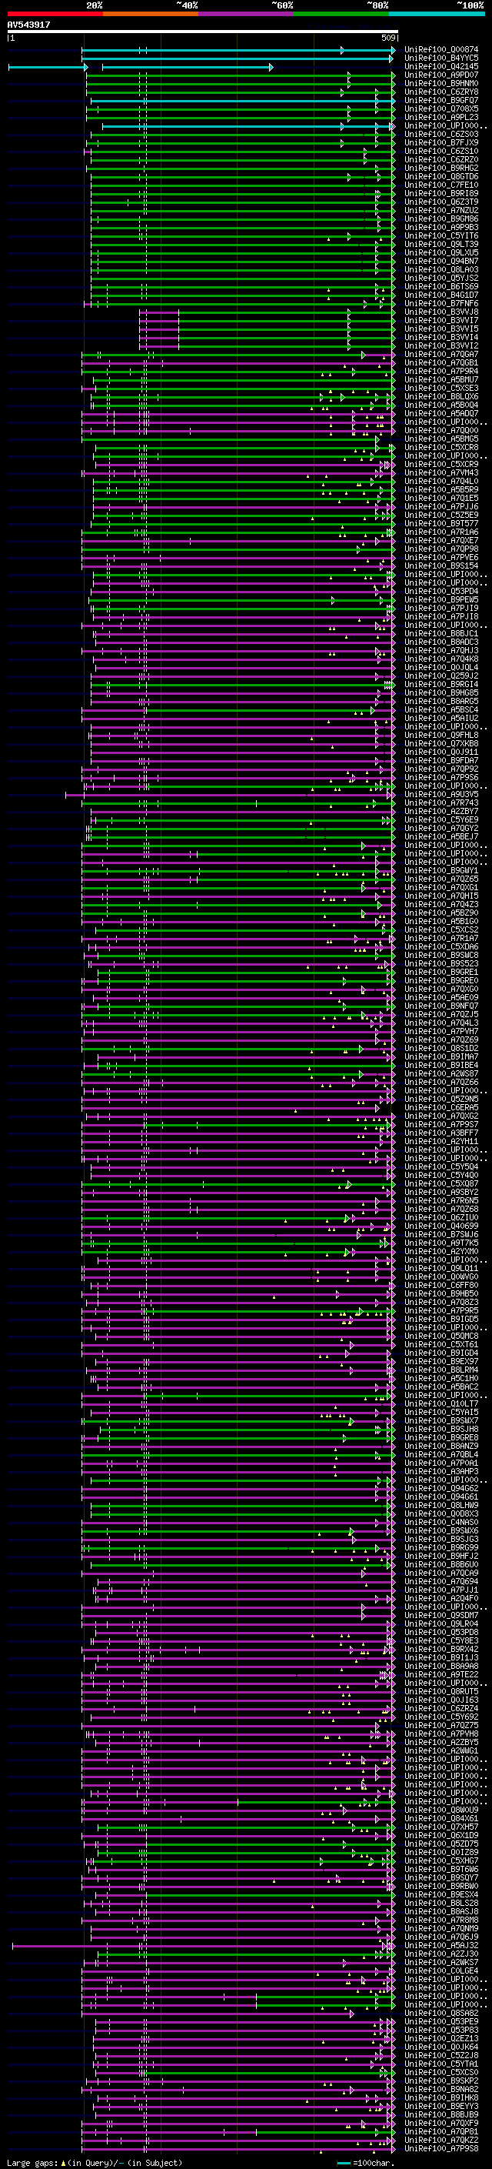Click the purple ~60% identity legend segment
The height and width of the screenshot is (2169, 492).
(x=247, y=15)
